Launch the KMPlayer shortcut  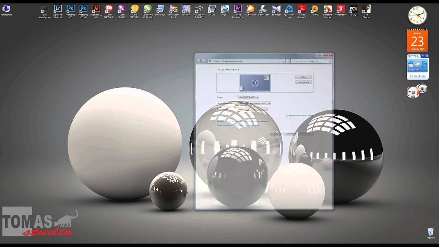(x=276, y=11)
